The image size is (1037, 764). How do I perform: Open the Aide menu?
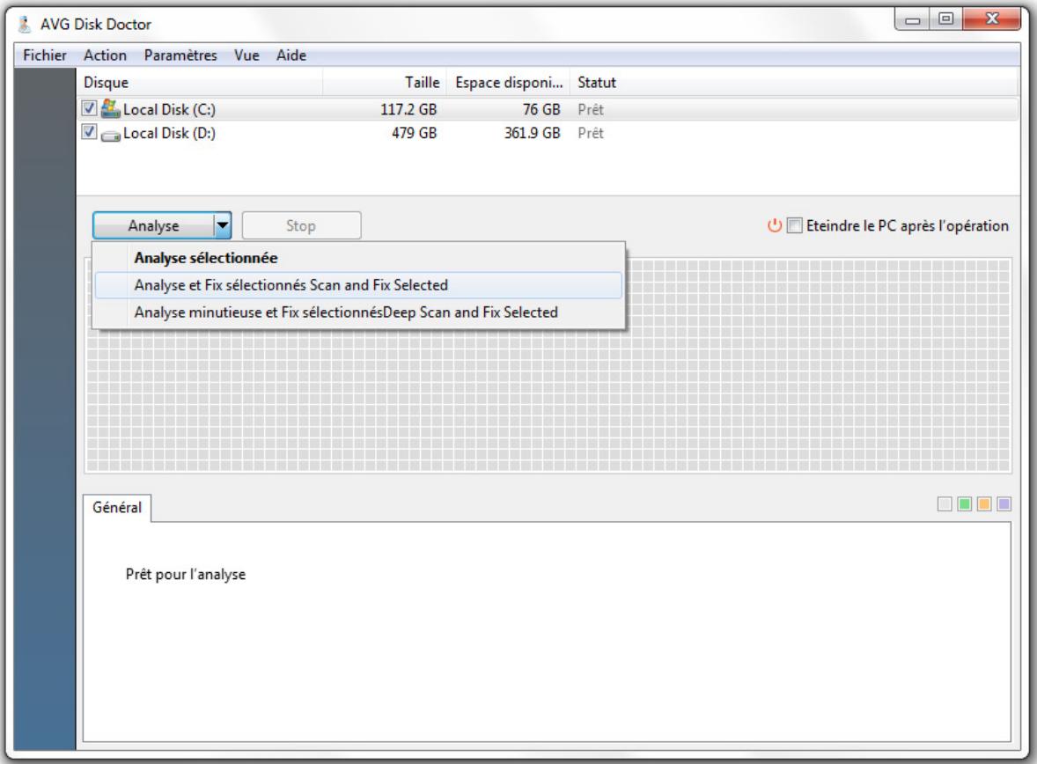(x=291, y=55)
